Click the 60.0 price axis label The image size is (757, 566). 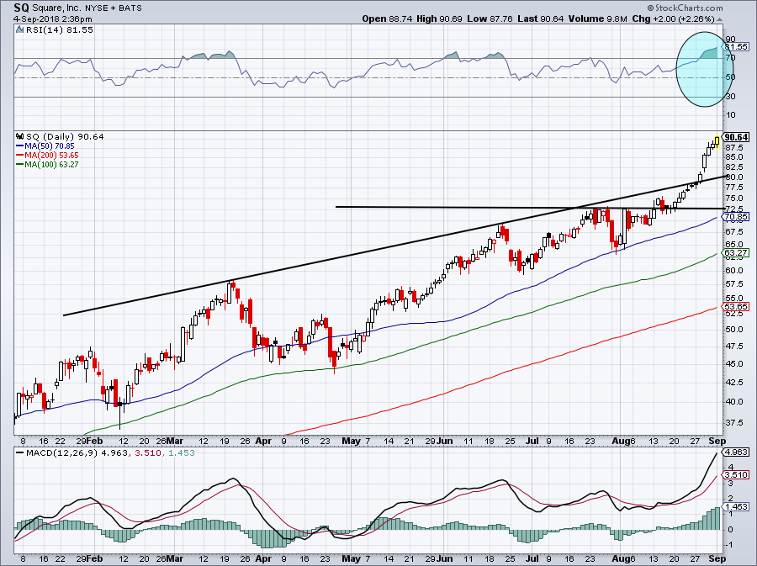click(733, 270)
